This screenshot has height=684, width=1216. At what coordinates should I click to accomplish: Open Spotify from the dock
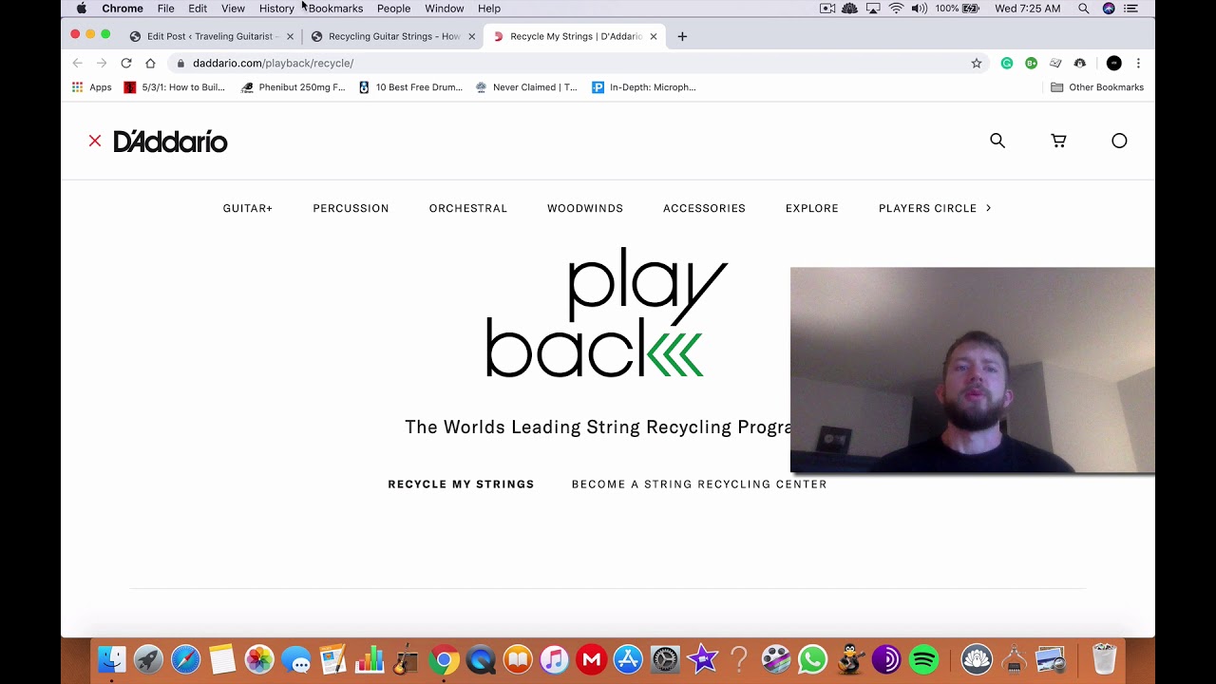(x=923, y=658)
